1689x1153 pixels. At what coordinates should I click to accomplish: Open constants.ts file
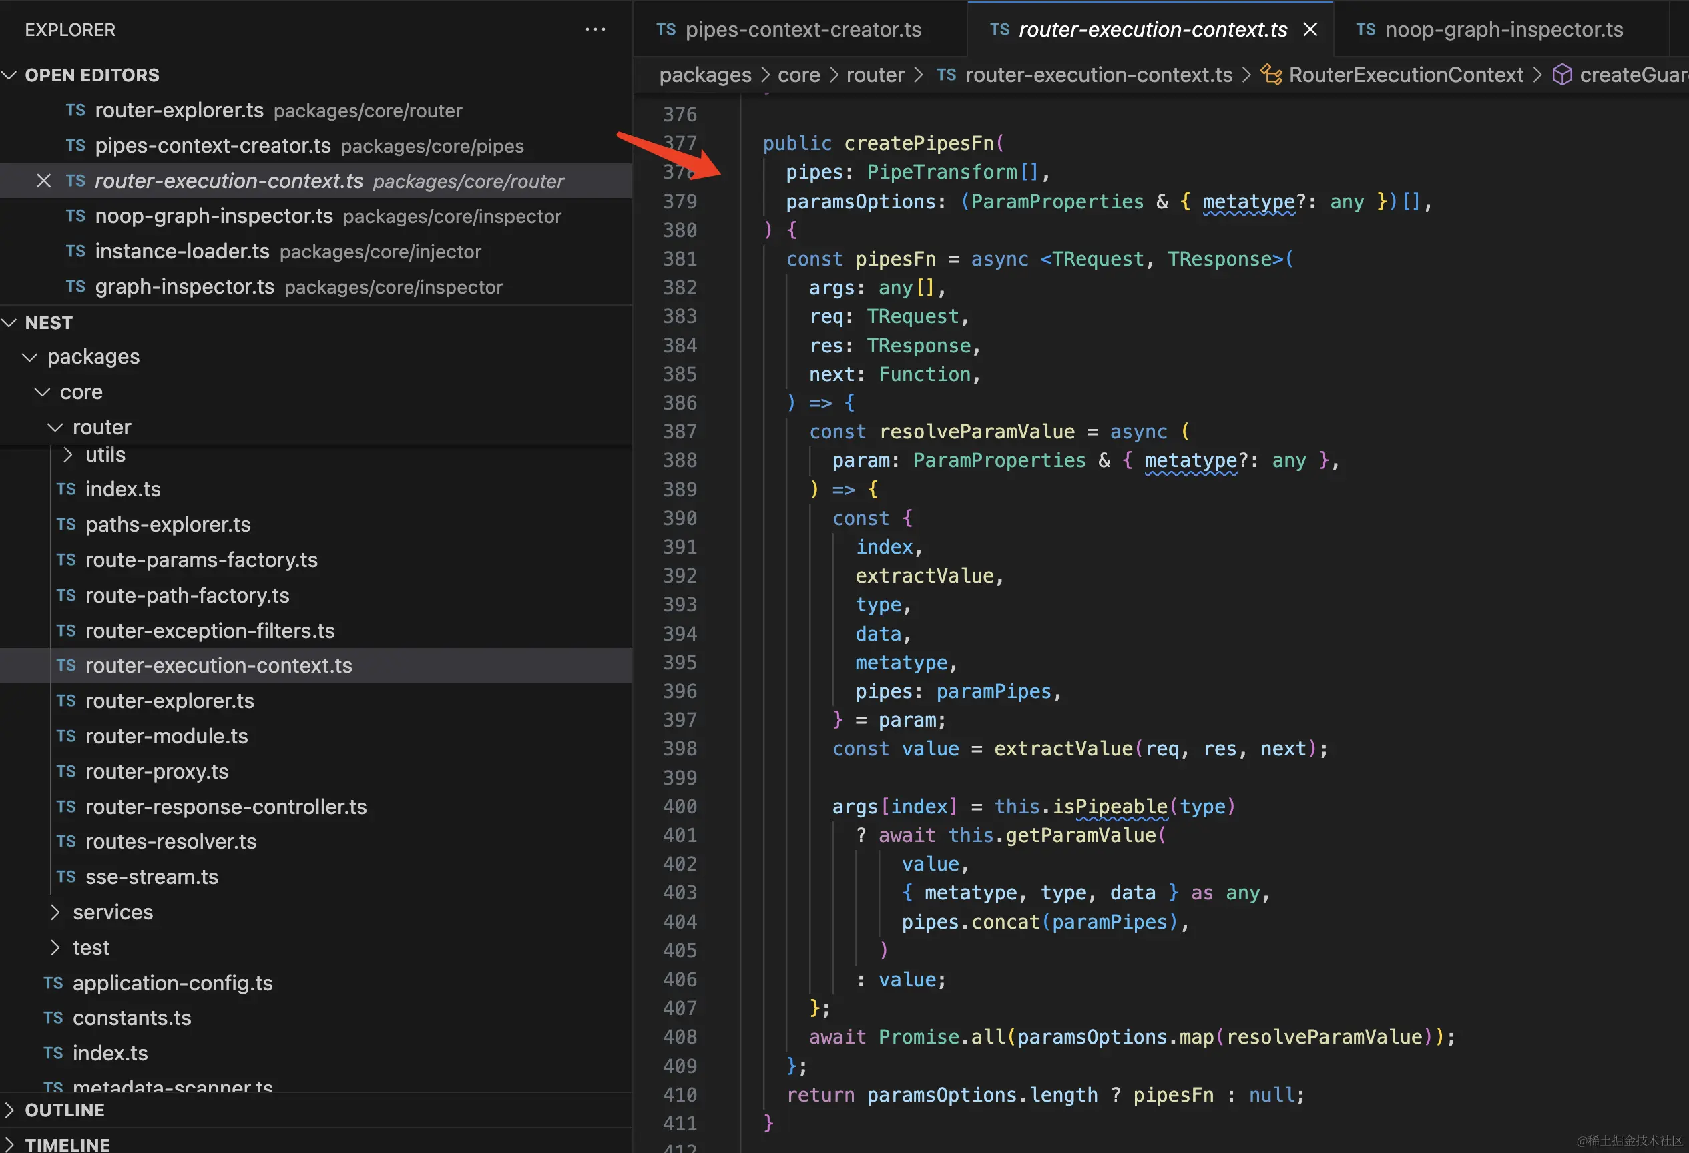(316, 1018)
